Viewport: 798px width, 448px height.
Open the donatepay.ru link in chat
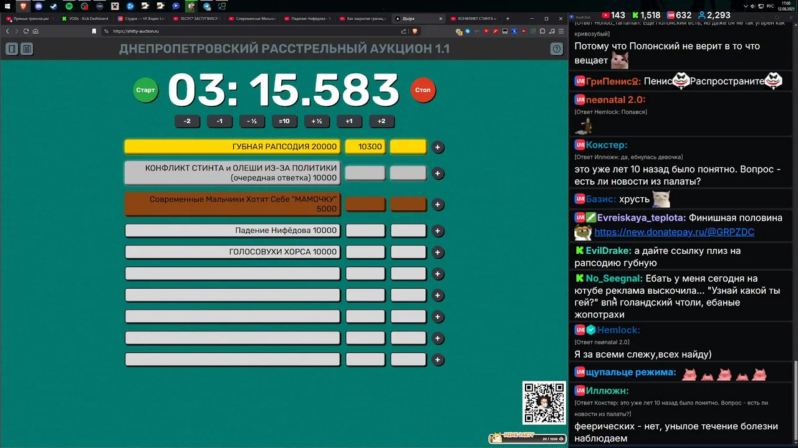click(674, 232)
